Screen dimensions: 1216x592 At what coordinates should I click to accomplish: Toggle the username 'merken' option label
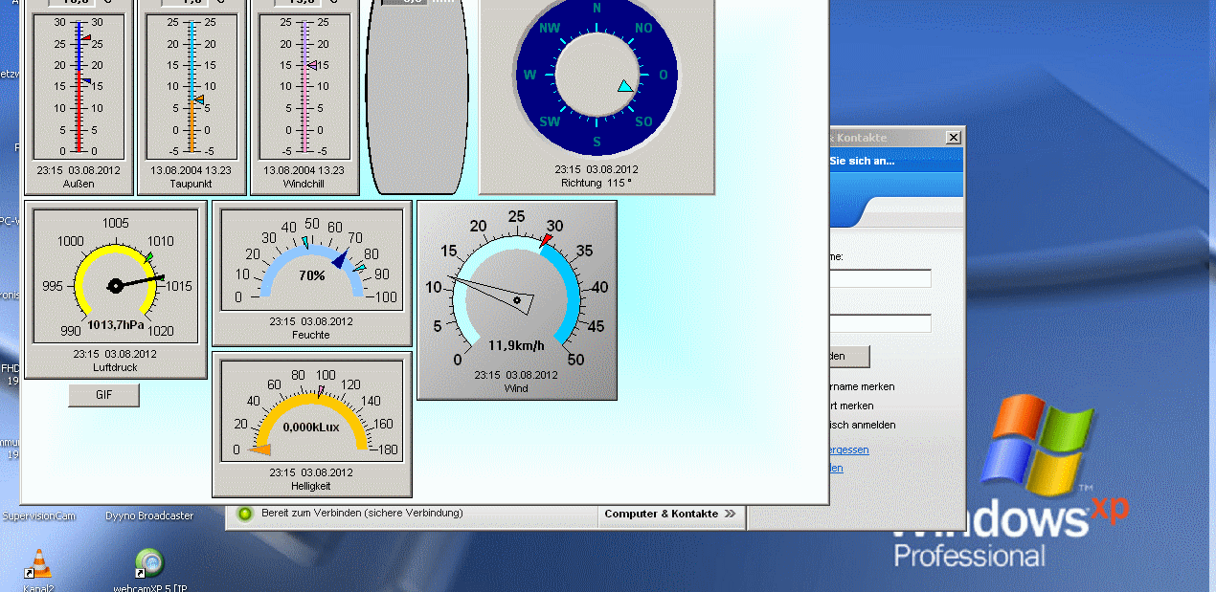862,387
